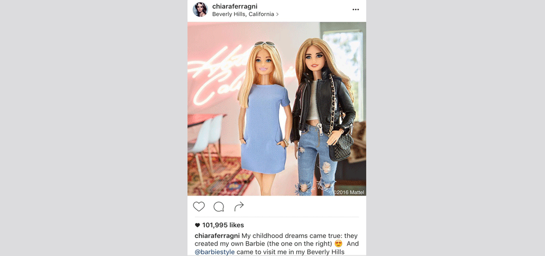The width and height of the screenshot is (545, 256).
Task: Like the post with the heart icon
Action: [x=199, y=206]
